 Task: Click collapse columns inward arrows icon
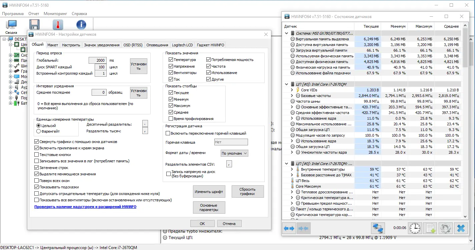[x=303, y=228]
